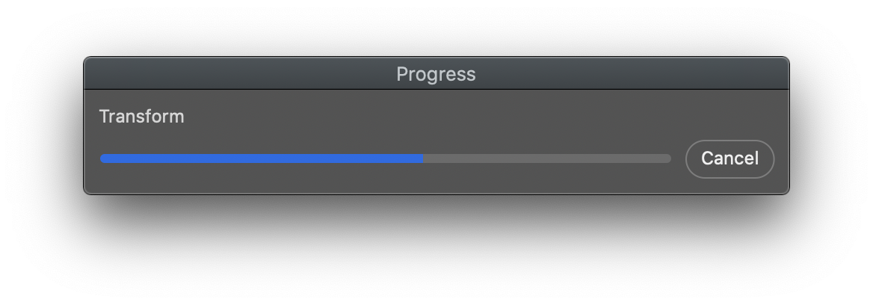Image resolution: width=873 pixels, height=305 pixels.
Task: Click the Transform label text
Action: (141, 117)
